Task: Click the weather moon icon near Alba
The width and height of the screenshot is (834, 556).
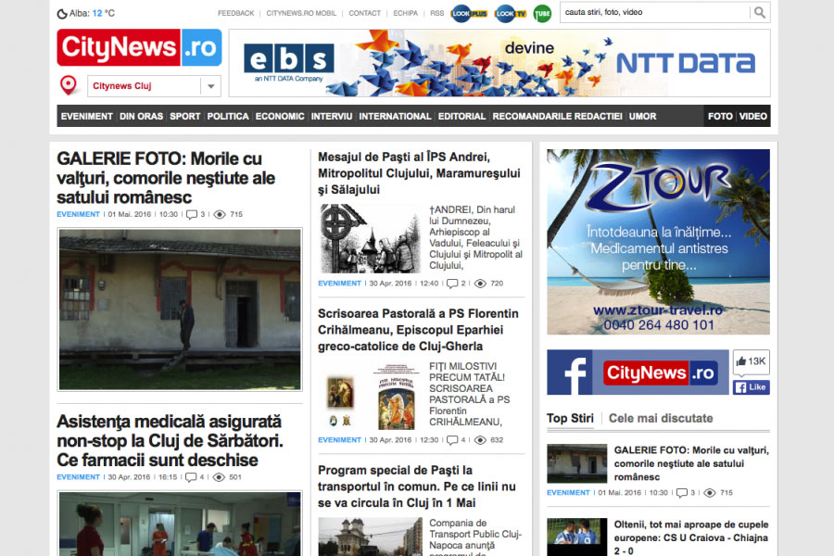Action: [62, 14]
